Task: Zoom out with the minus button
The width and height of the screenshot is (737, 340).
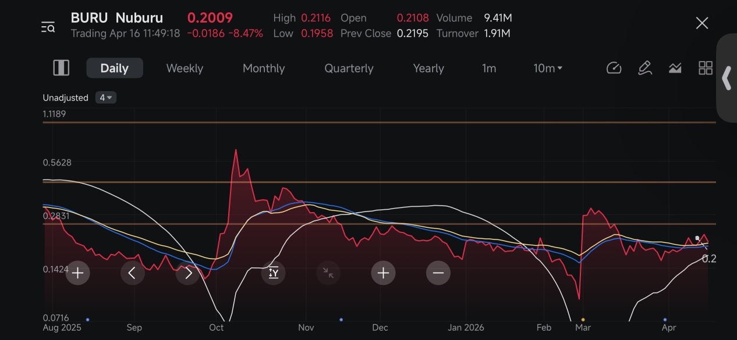Action: click(x=438, y=273)
